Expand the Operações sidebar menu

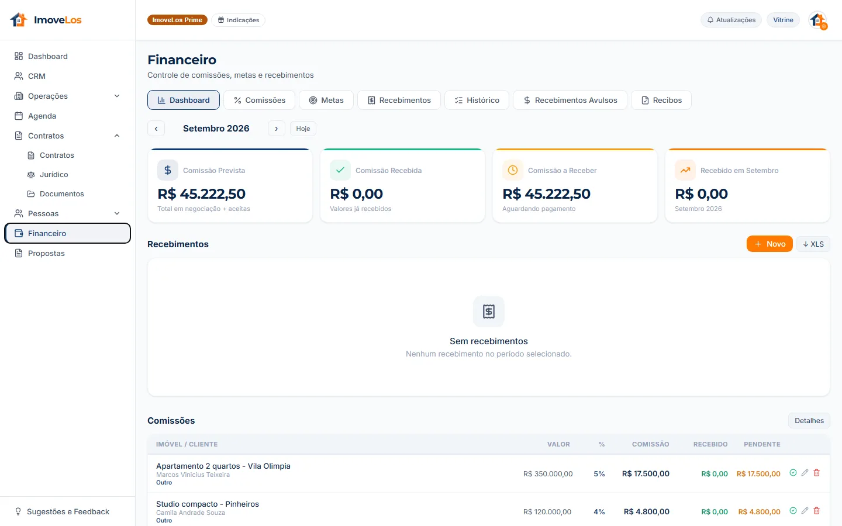click(68, 96)
